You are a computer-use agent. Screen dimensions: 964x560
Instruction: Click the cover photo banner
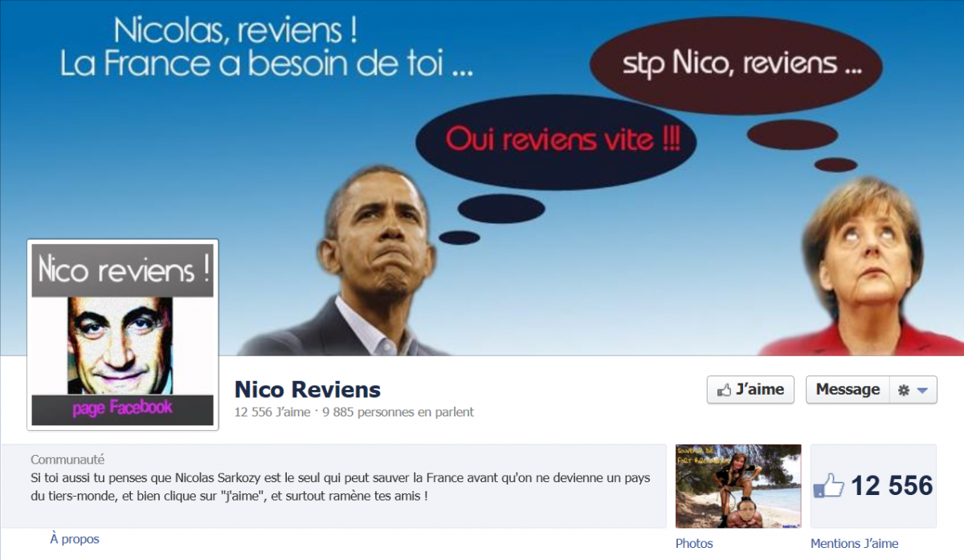tap(482, 177)
